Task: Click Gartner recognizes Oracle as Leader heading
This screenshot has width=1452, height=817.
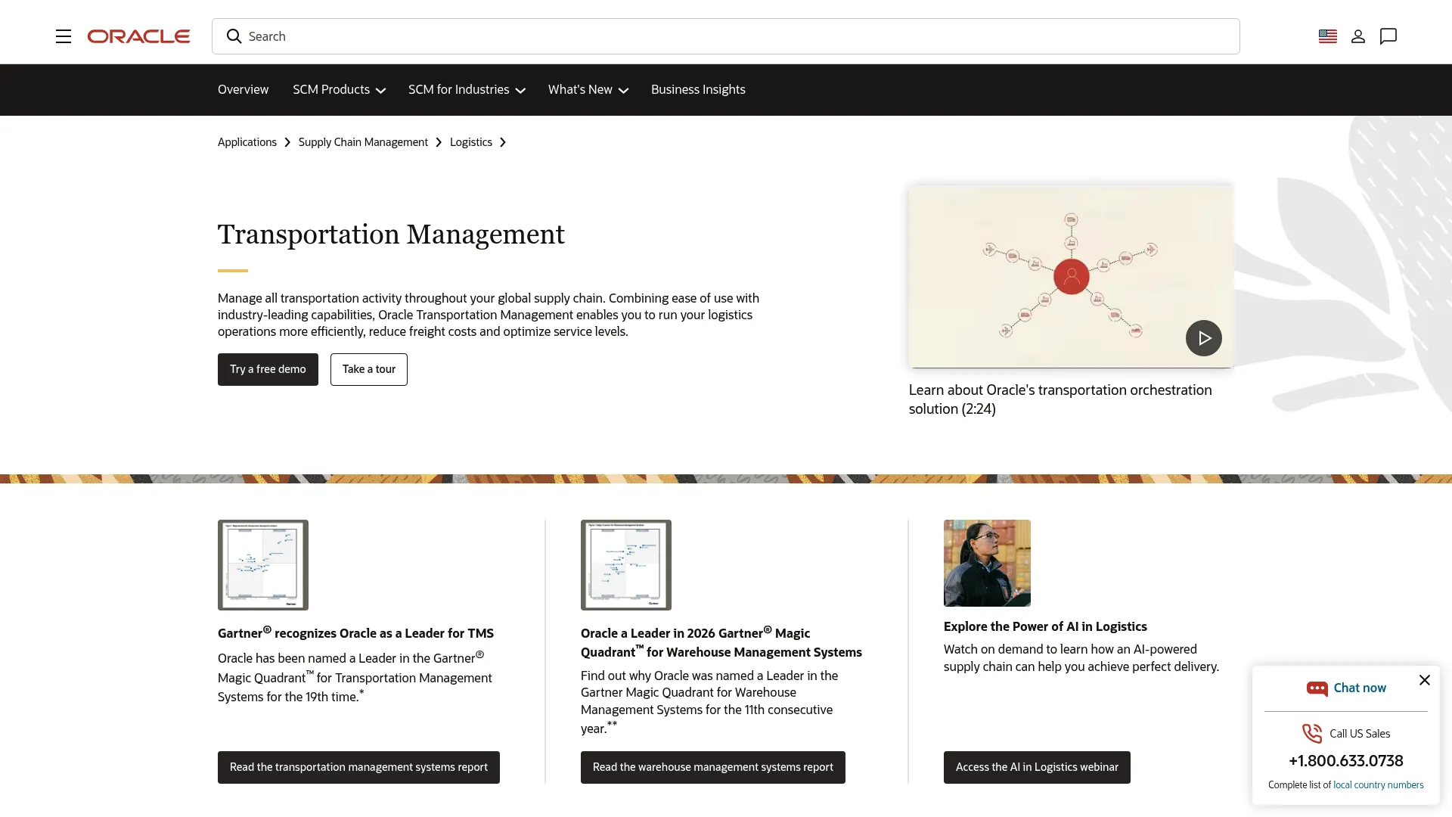Action: coord(355,632)
